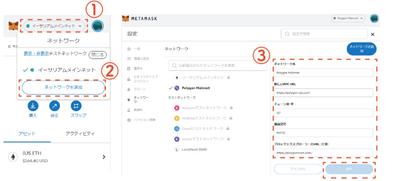Select Goerliテストネットワーク

tap(202, 128)
